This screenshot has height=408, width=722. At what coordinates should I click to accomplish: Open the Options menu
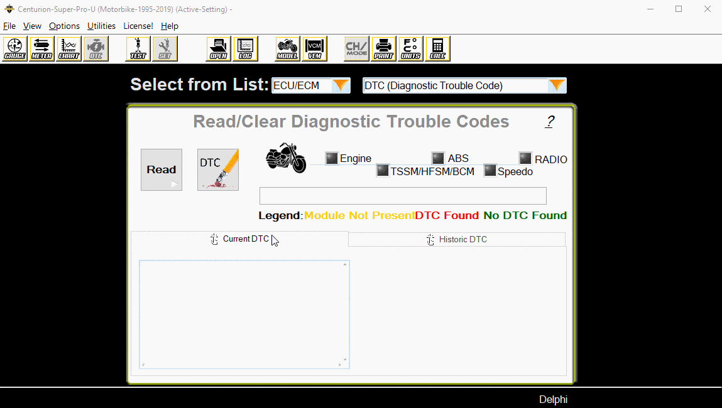point(65,26)
